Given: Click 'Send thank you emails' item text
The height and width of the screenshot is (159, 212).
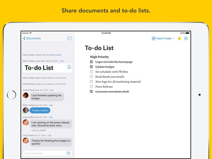Looking at the screenshot, I should [110, 77].
